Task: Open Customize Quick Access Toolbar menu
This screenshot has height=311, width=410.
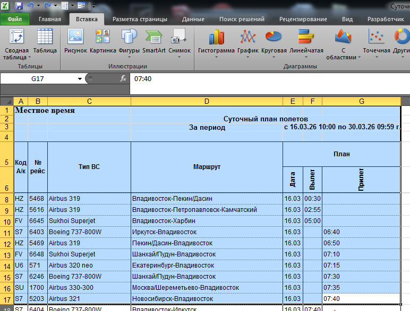Action: click(93, 6)
